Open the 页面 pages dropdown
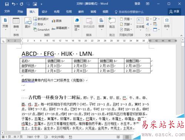This screenshot has width=185, height=140. (5, 24)
